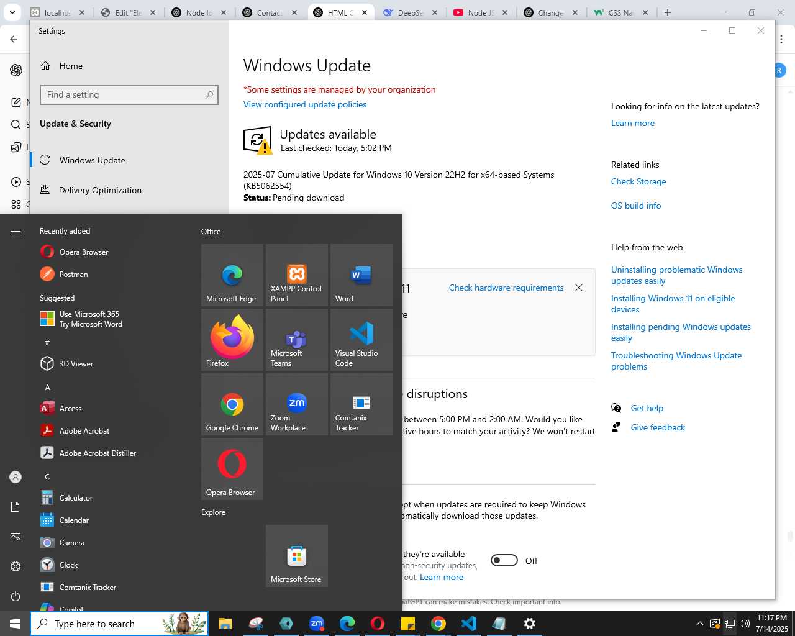Image resolution: width=795 pixels, height=636 pixels.
Task: Open a new browser tab
Action: (668, 12)
